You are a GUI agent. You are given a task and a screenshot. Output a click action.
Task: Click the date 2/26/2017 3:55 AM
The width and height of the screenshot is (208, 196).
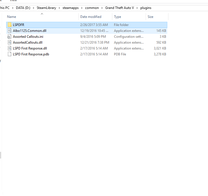point(94,25)
